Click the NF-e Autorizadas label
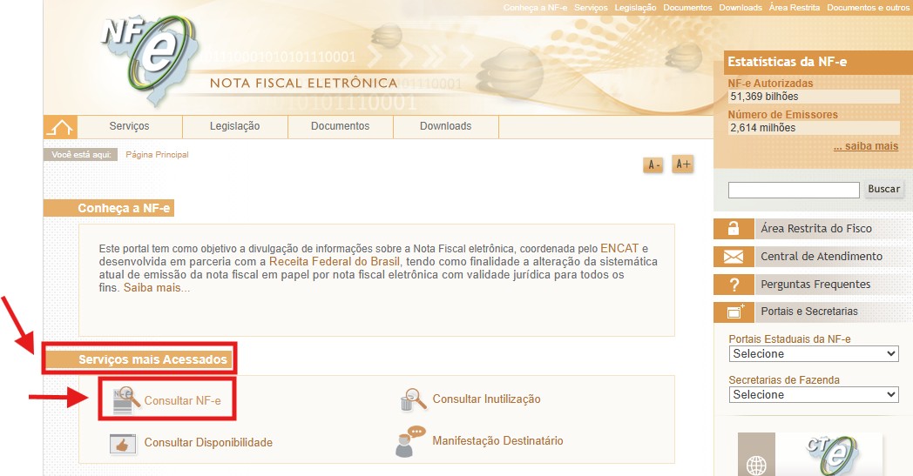This screenshot has height=476, width=913. tap(770, 84)
